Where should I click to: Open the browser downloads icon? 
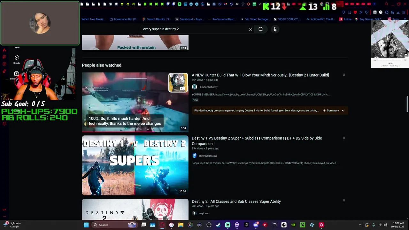398,12
